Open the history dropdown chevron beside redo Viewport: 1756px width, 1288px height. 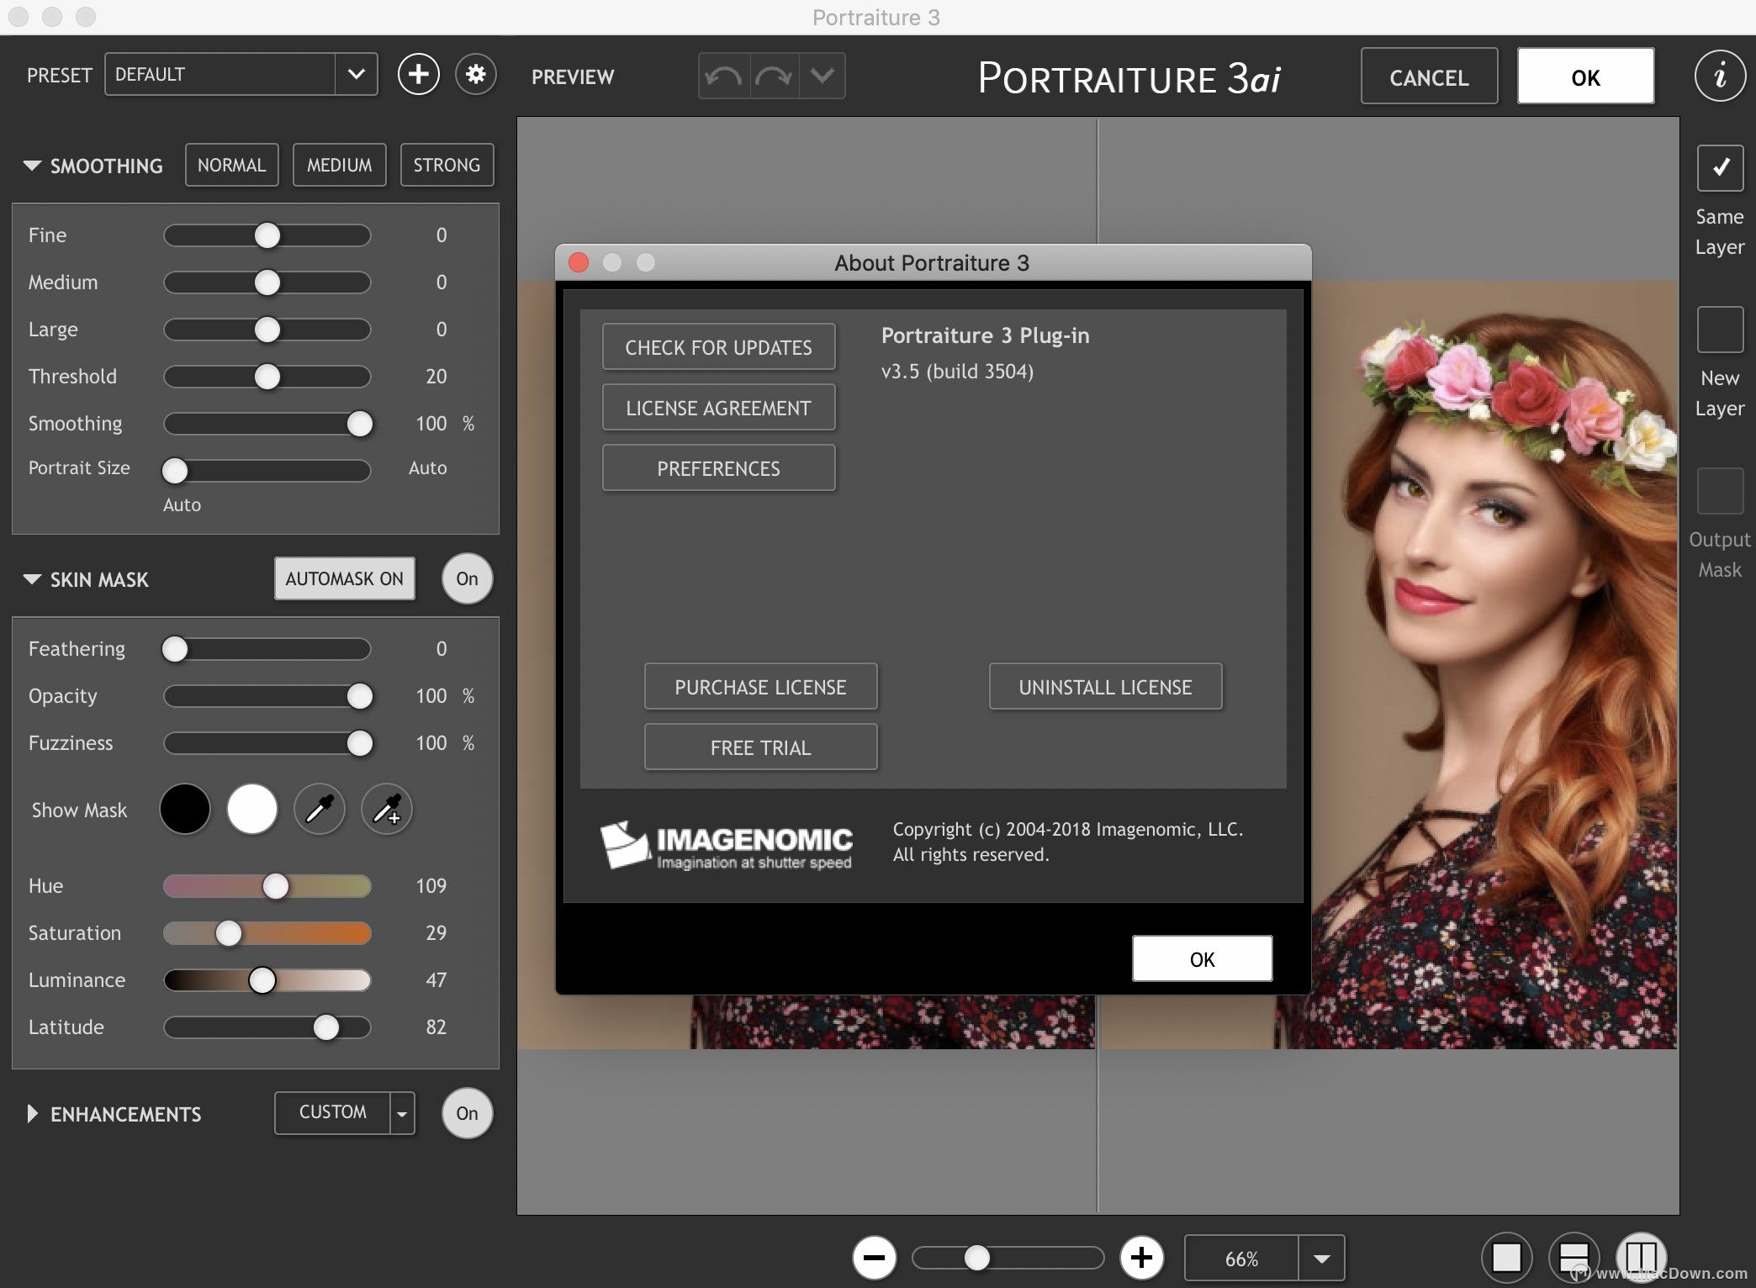pyautogui.click(x=822, y=77)
